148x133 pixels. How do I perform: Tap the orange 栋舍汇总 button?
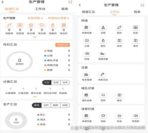[63, 45]
